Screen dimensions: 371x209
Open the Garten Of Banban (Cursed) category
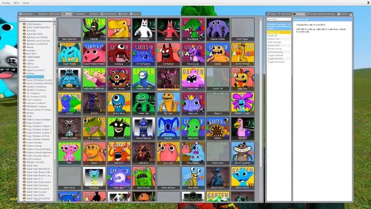(39, 80)
